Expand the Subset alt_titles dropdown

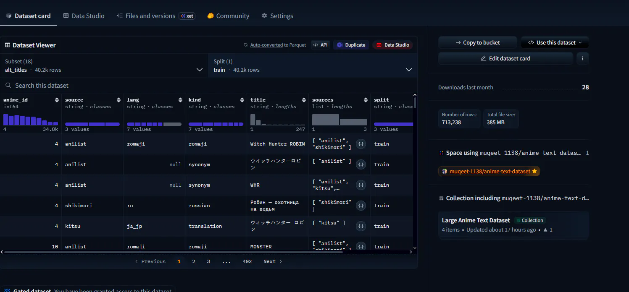pyautogui.click(x=104, y=65)
